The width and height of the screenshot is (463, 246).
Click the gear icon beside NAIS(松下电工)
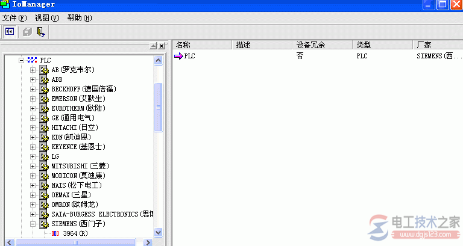(44, 186)
